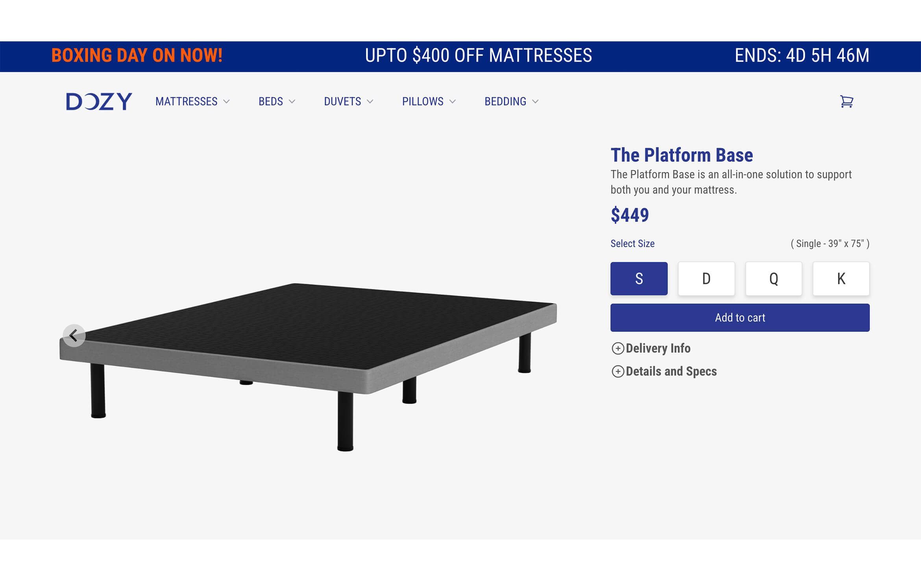The image size is (921, 581).
Task: Select the Q size swatch
Action: (773, 279)
